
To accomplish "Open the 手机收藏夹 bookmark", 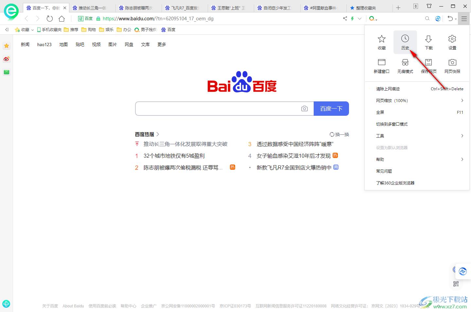I will tap(49, 29).
